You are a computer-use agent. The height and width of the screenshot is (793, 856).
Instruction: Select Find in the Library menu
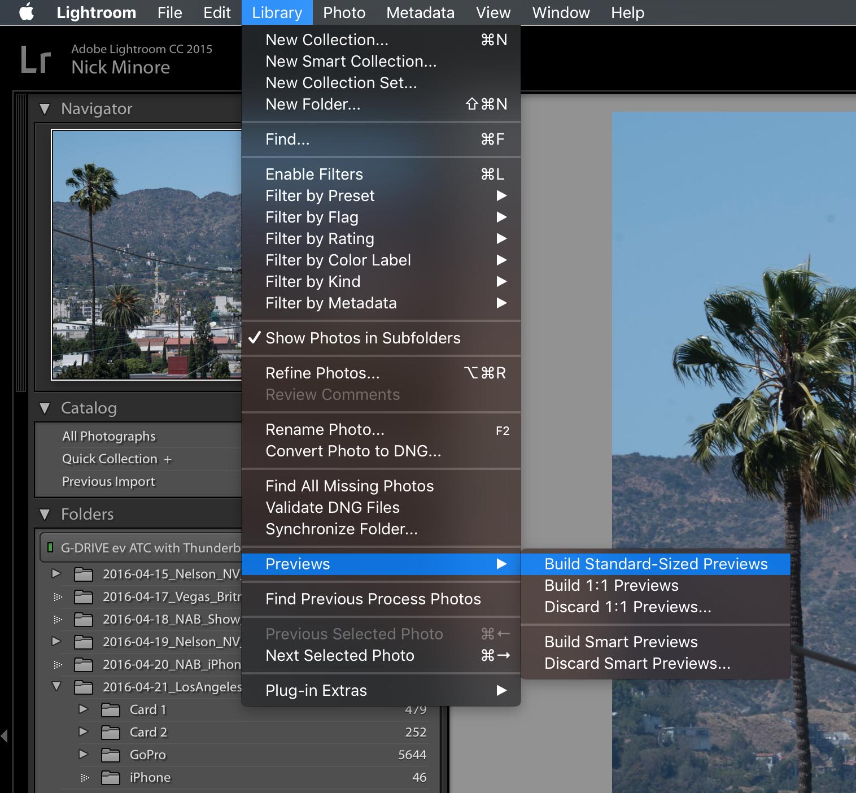point(381,139)
